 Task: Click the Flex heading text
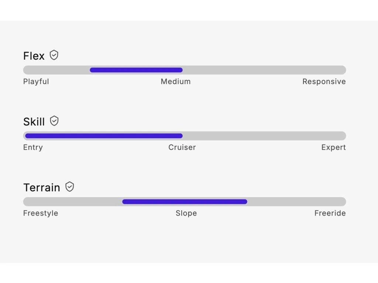(34, 56)
